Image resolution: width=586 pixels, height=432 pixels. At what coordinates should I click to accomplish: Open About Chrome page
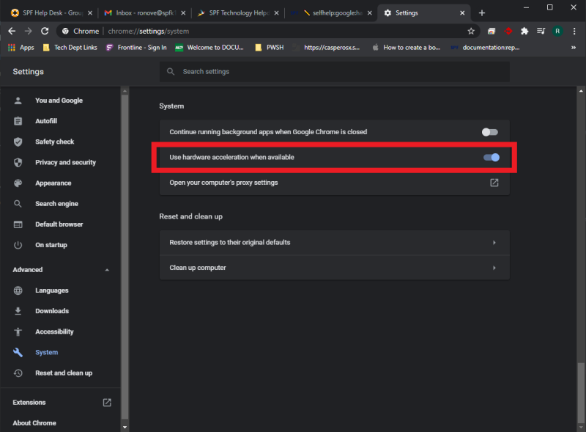point(34,422)
